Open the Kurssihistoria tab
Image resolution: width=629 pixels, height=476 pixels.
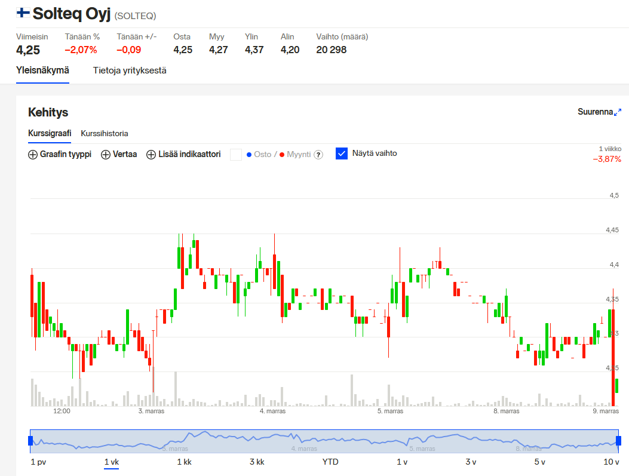click(x=105, y=134)
